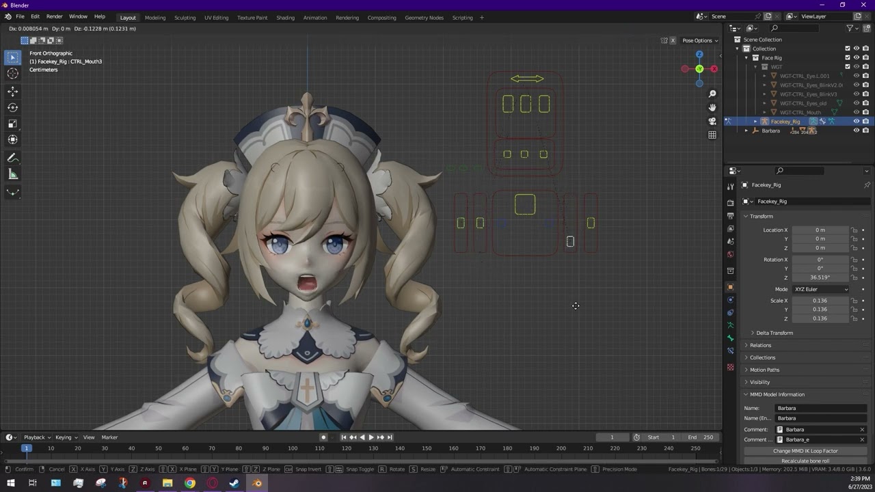
Task: Disable render for Face Rig camera icon
Action: coord(865,57)
